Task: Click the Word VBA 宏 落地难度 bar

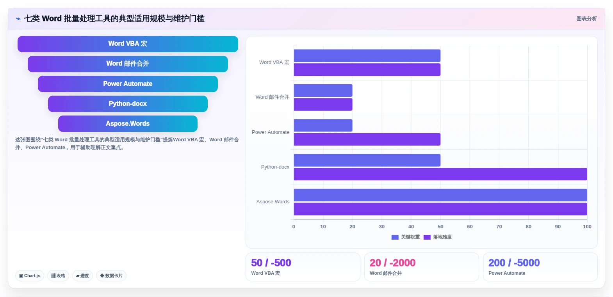Action: coord(367,69)
